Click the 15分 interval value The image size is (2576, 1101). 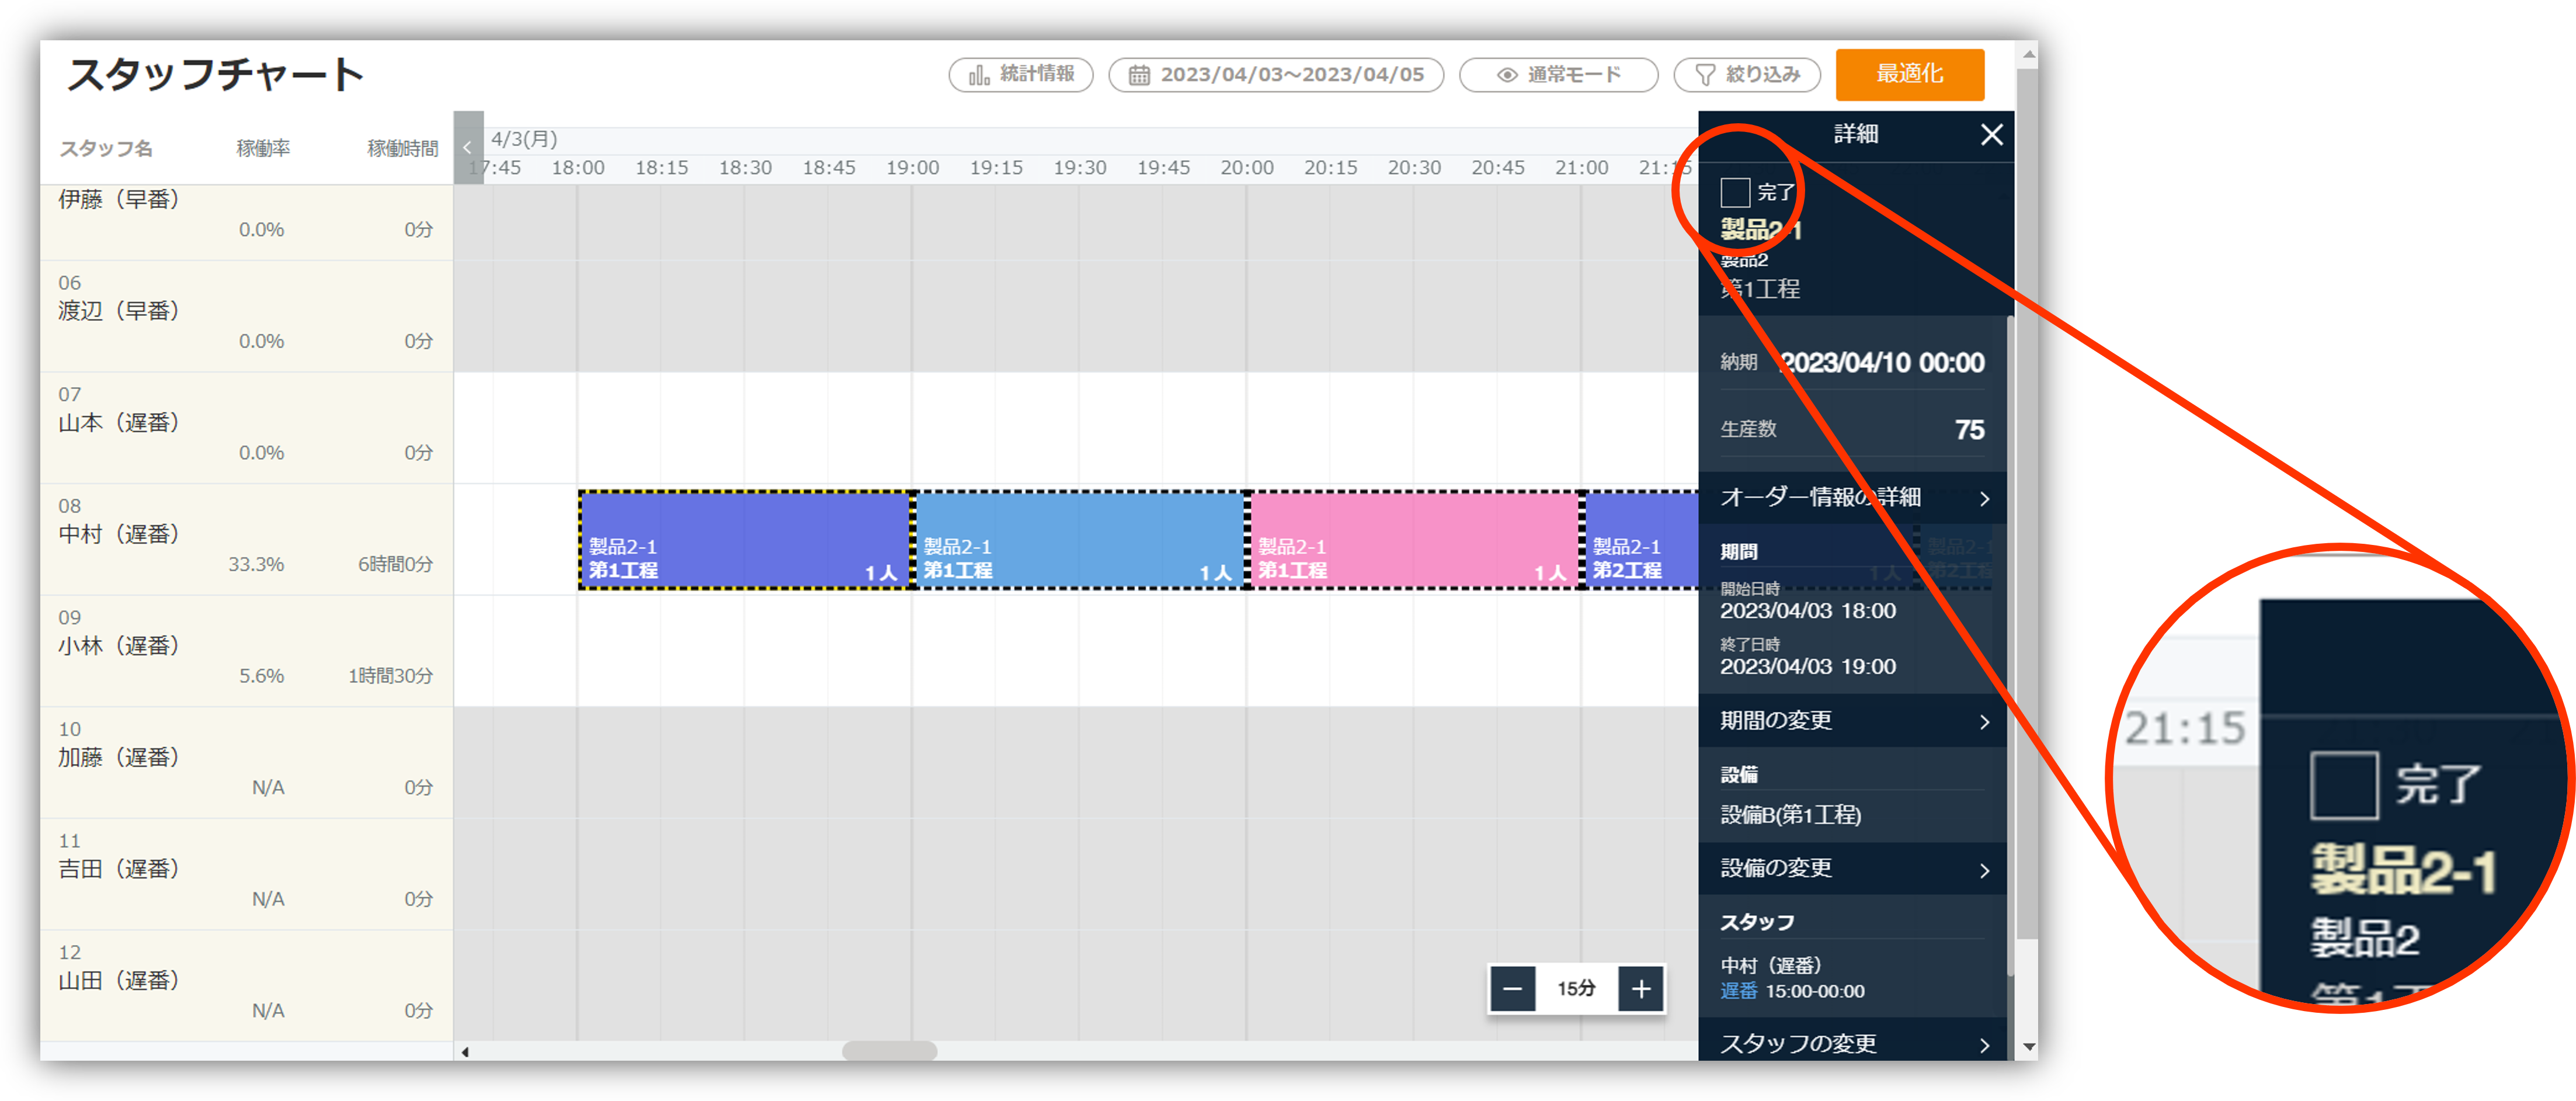coord(1576,989)
